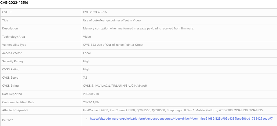This screenshot has height=126, width=277.
Task: Select the FastConnect 6900 chipset list text
Action: tap(173, 110)
